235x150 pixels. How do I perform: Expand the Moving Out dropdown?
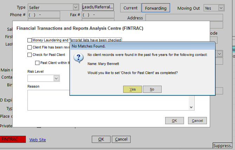click(221, 8)
